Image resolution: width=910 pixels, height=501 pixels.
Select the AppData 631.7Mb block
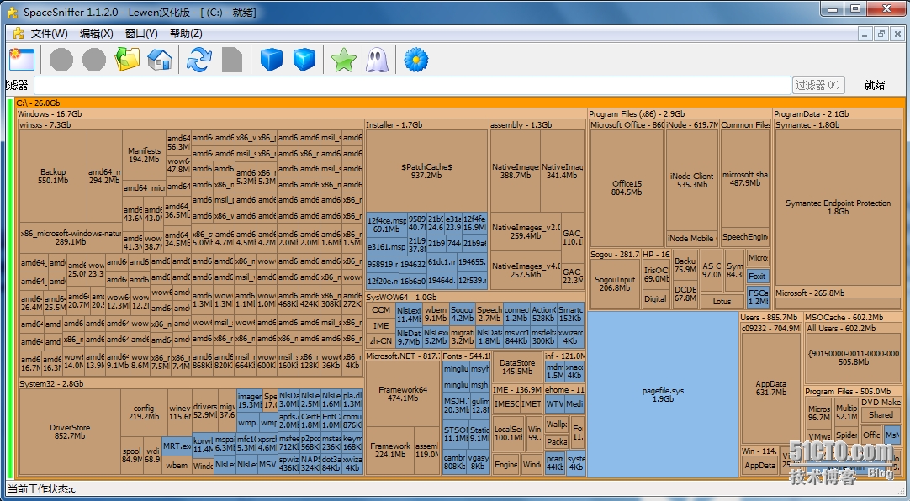pyautogui.click(x=771, y=388)
